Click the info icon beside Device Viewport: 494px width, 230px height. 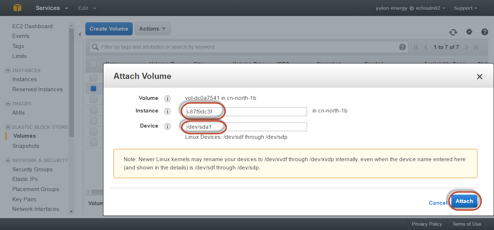167,126
